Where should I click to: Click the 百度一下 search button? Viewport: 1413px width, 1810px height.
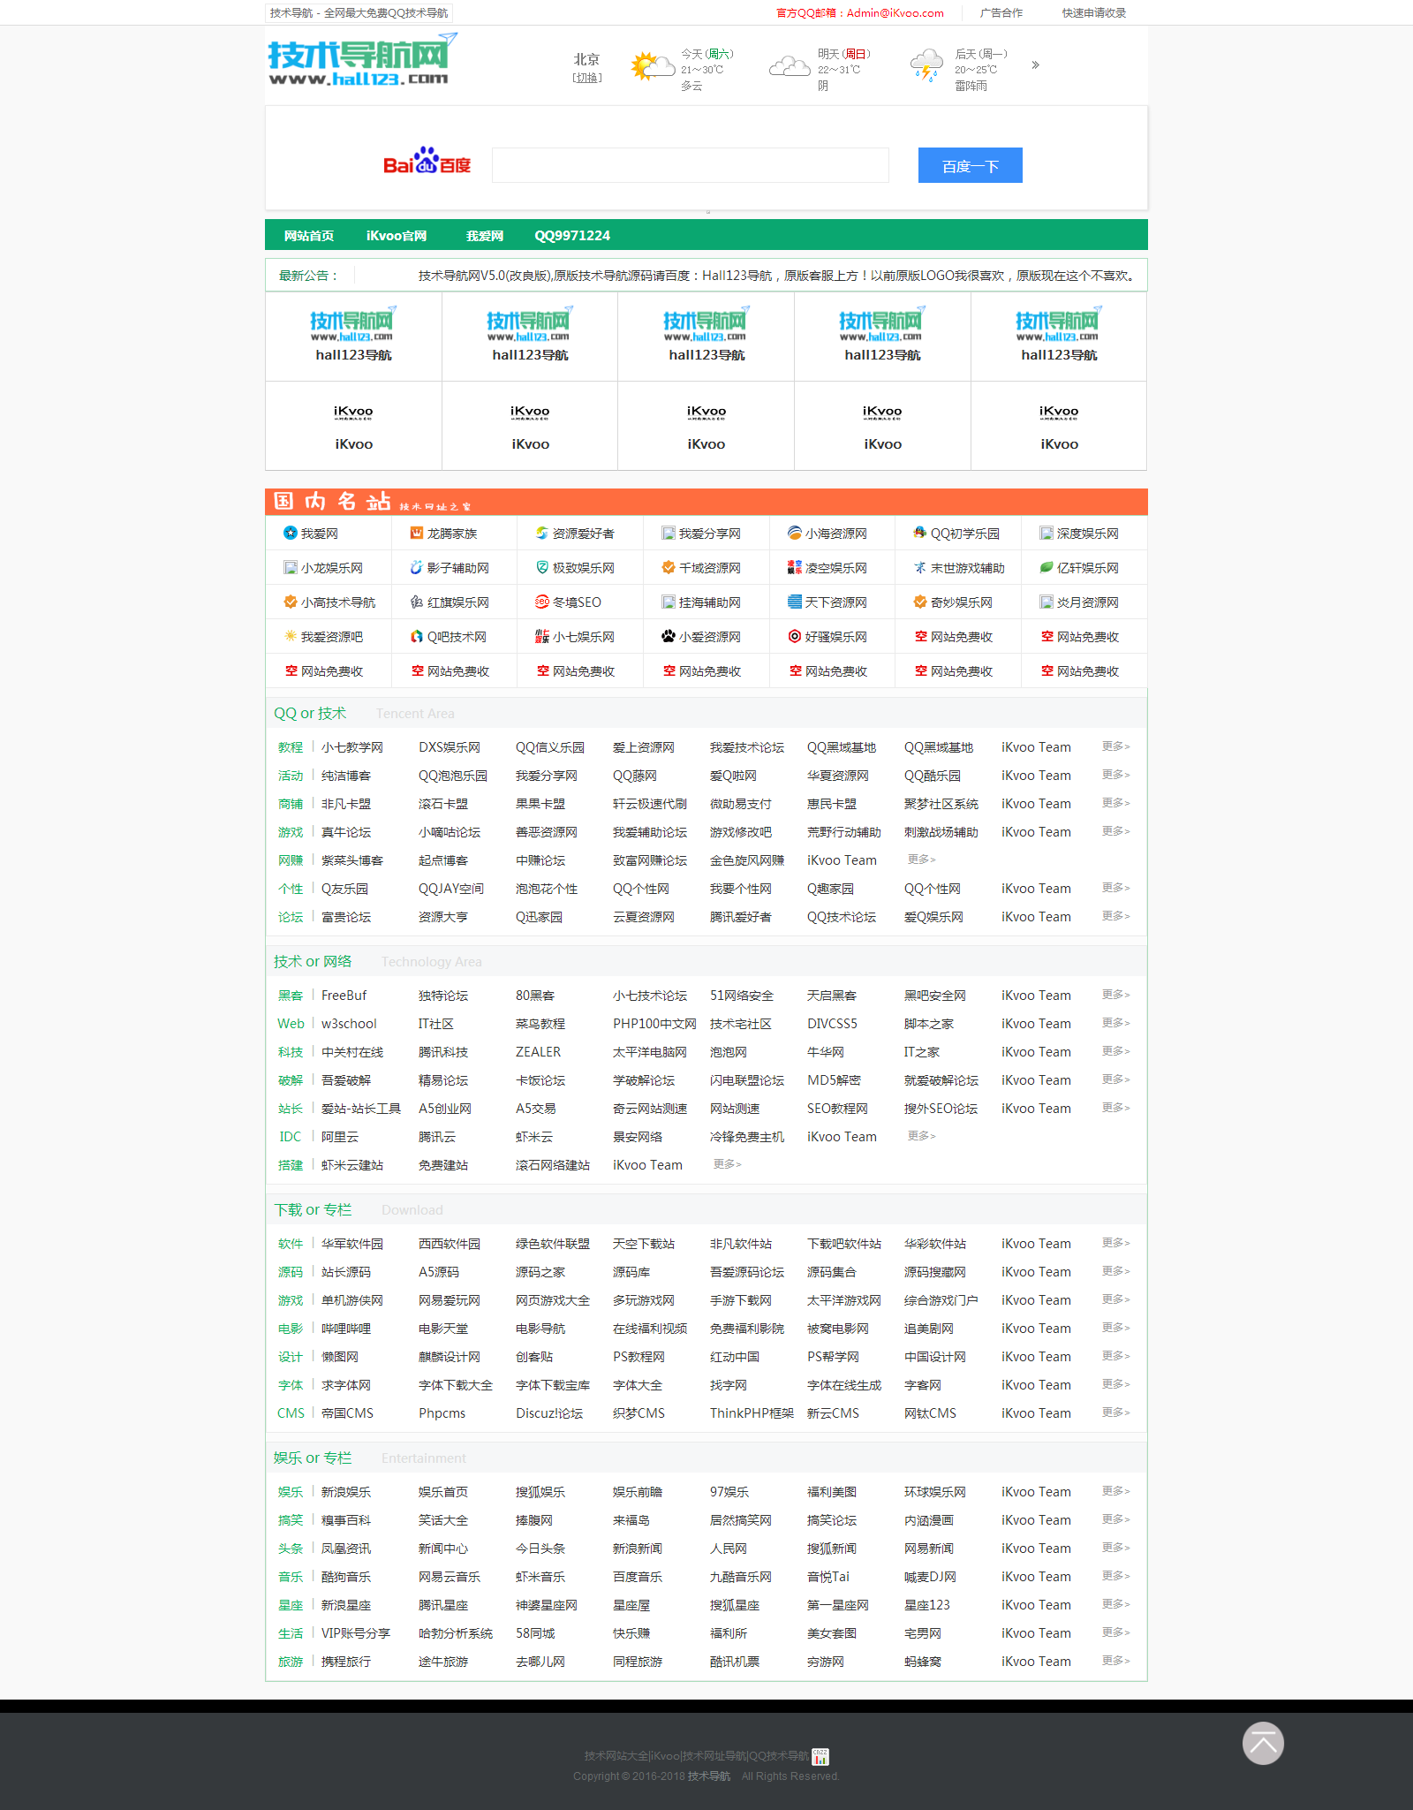pos(970,165)
